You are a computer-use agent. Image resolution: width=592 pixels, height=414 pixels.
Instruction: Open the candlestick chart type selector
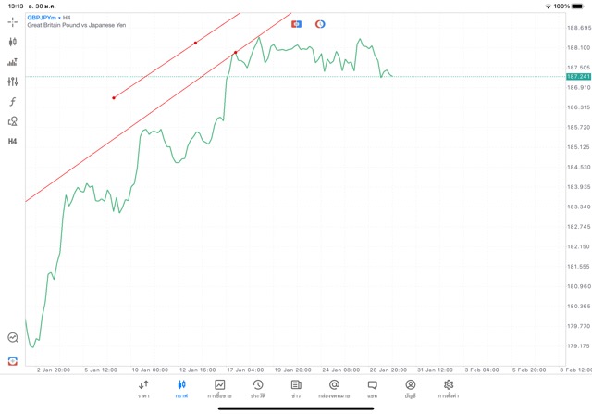tap(13, 42)
